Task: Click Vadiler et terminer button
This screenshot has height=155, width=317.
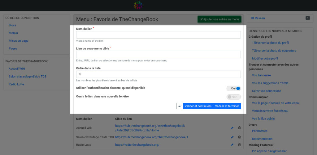Action: click(227, 106)
